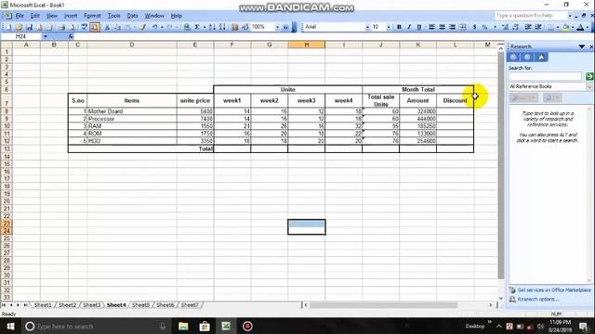Click the Chart Wizard icon

235,27
